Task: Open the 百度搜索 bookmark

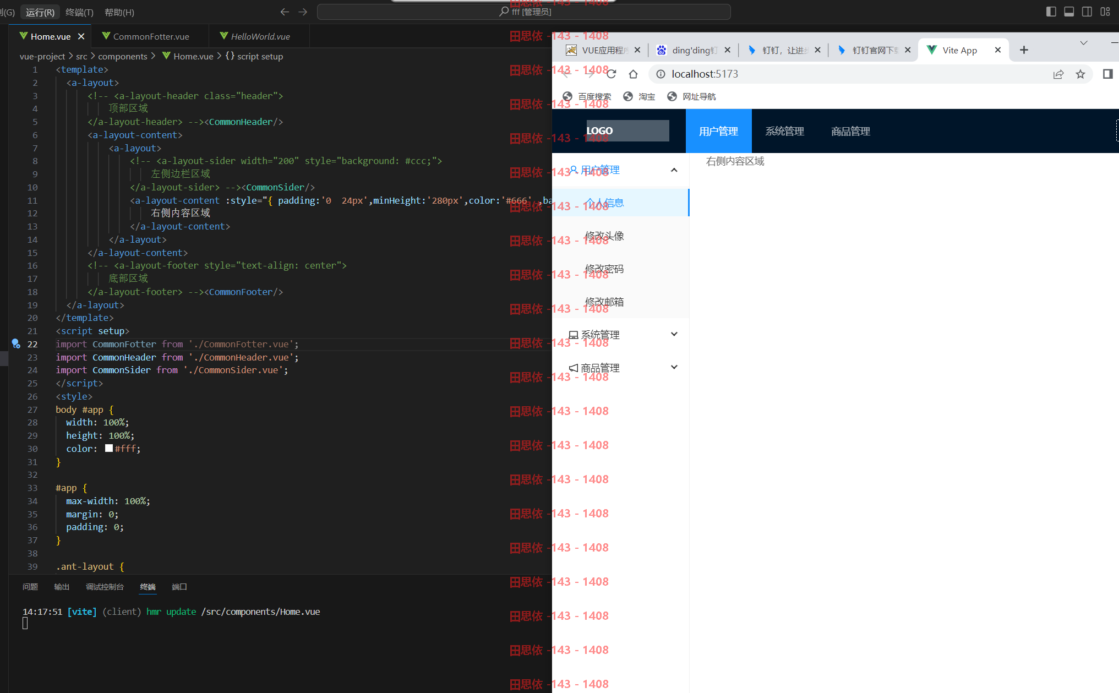Action: (587, 97)
